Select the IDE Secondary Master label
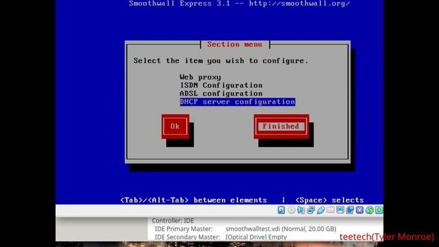The width and height of the screenshot is (439, 247). point(187,237)
